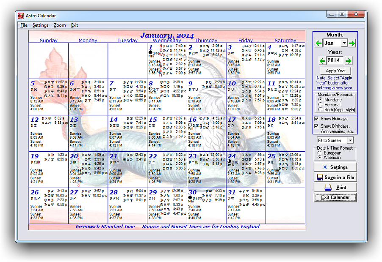Click the Saturday column header
The image size is (382, 262).
click(285, 41)
